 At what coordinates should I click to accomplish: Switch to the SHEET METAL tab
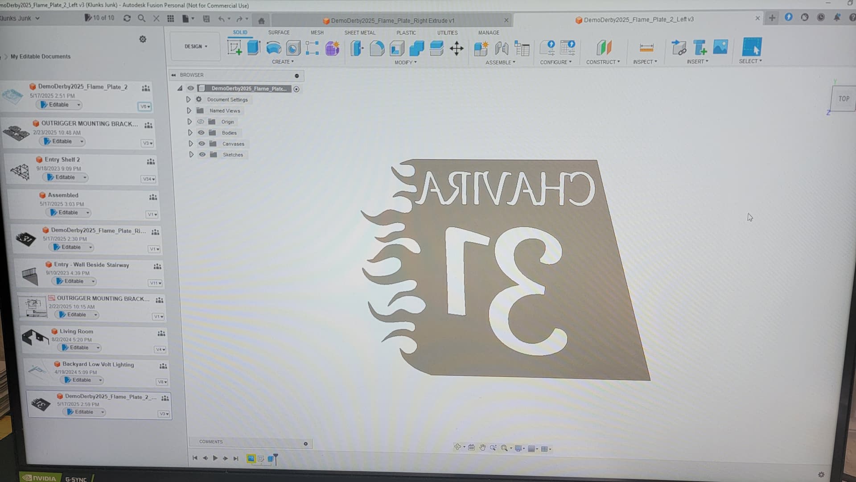360,33
